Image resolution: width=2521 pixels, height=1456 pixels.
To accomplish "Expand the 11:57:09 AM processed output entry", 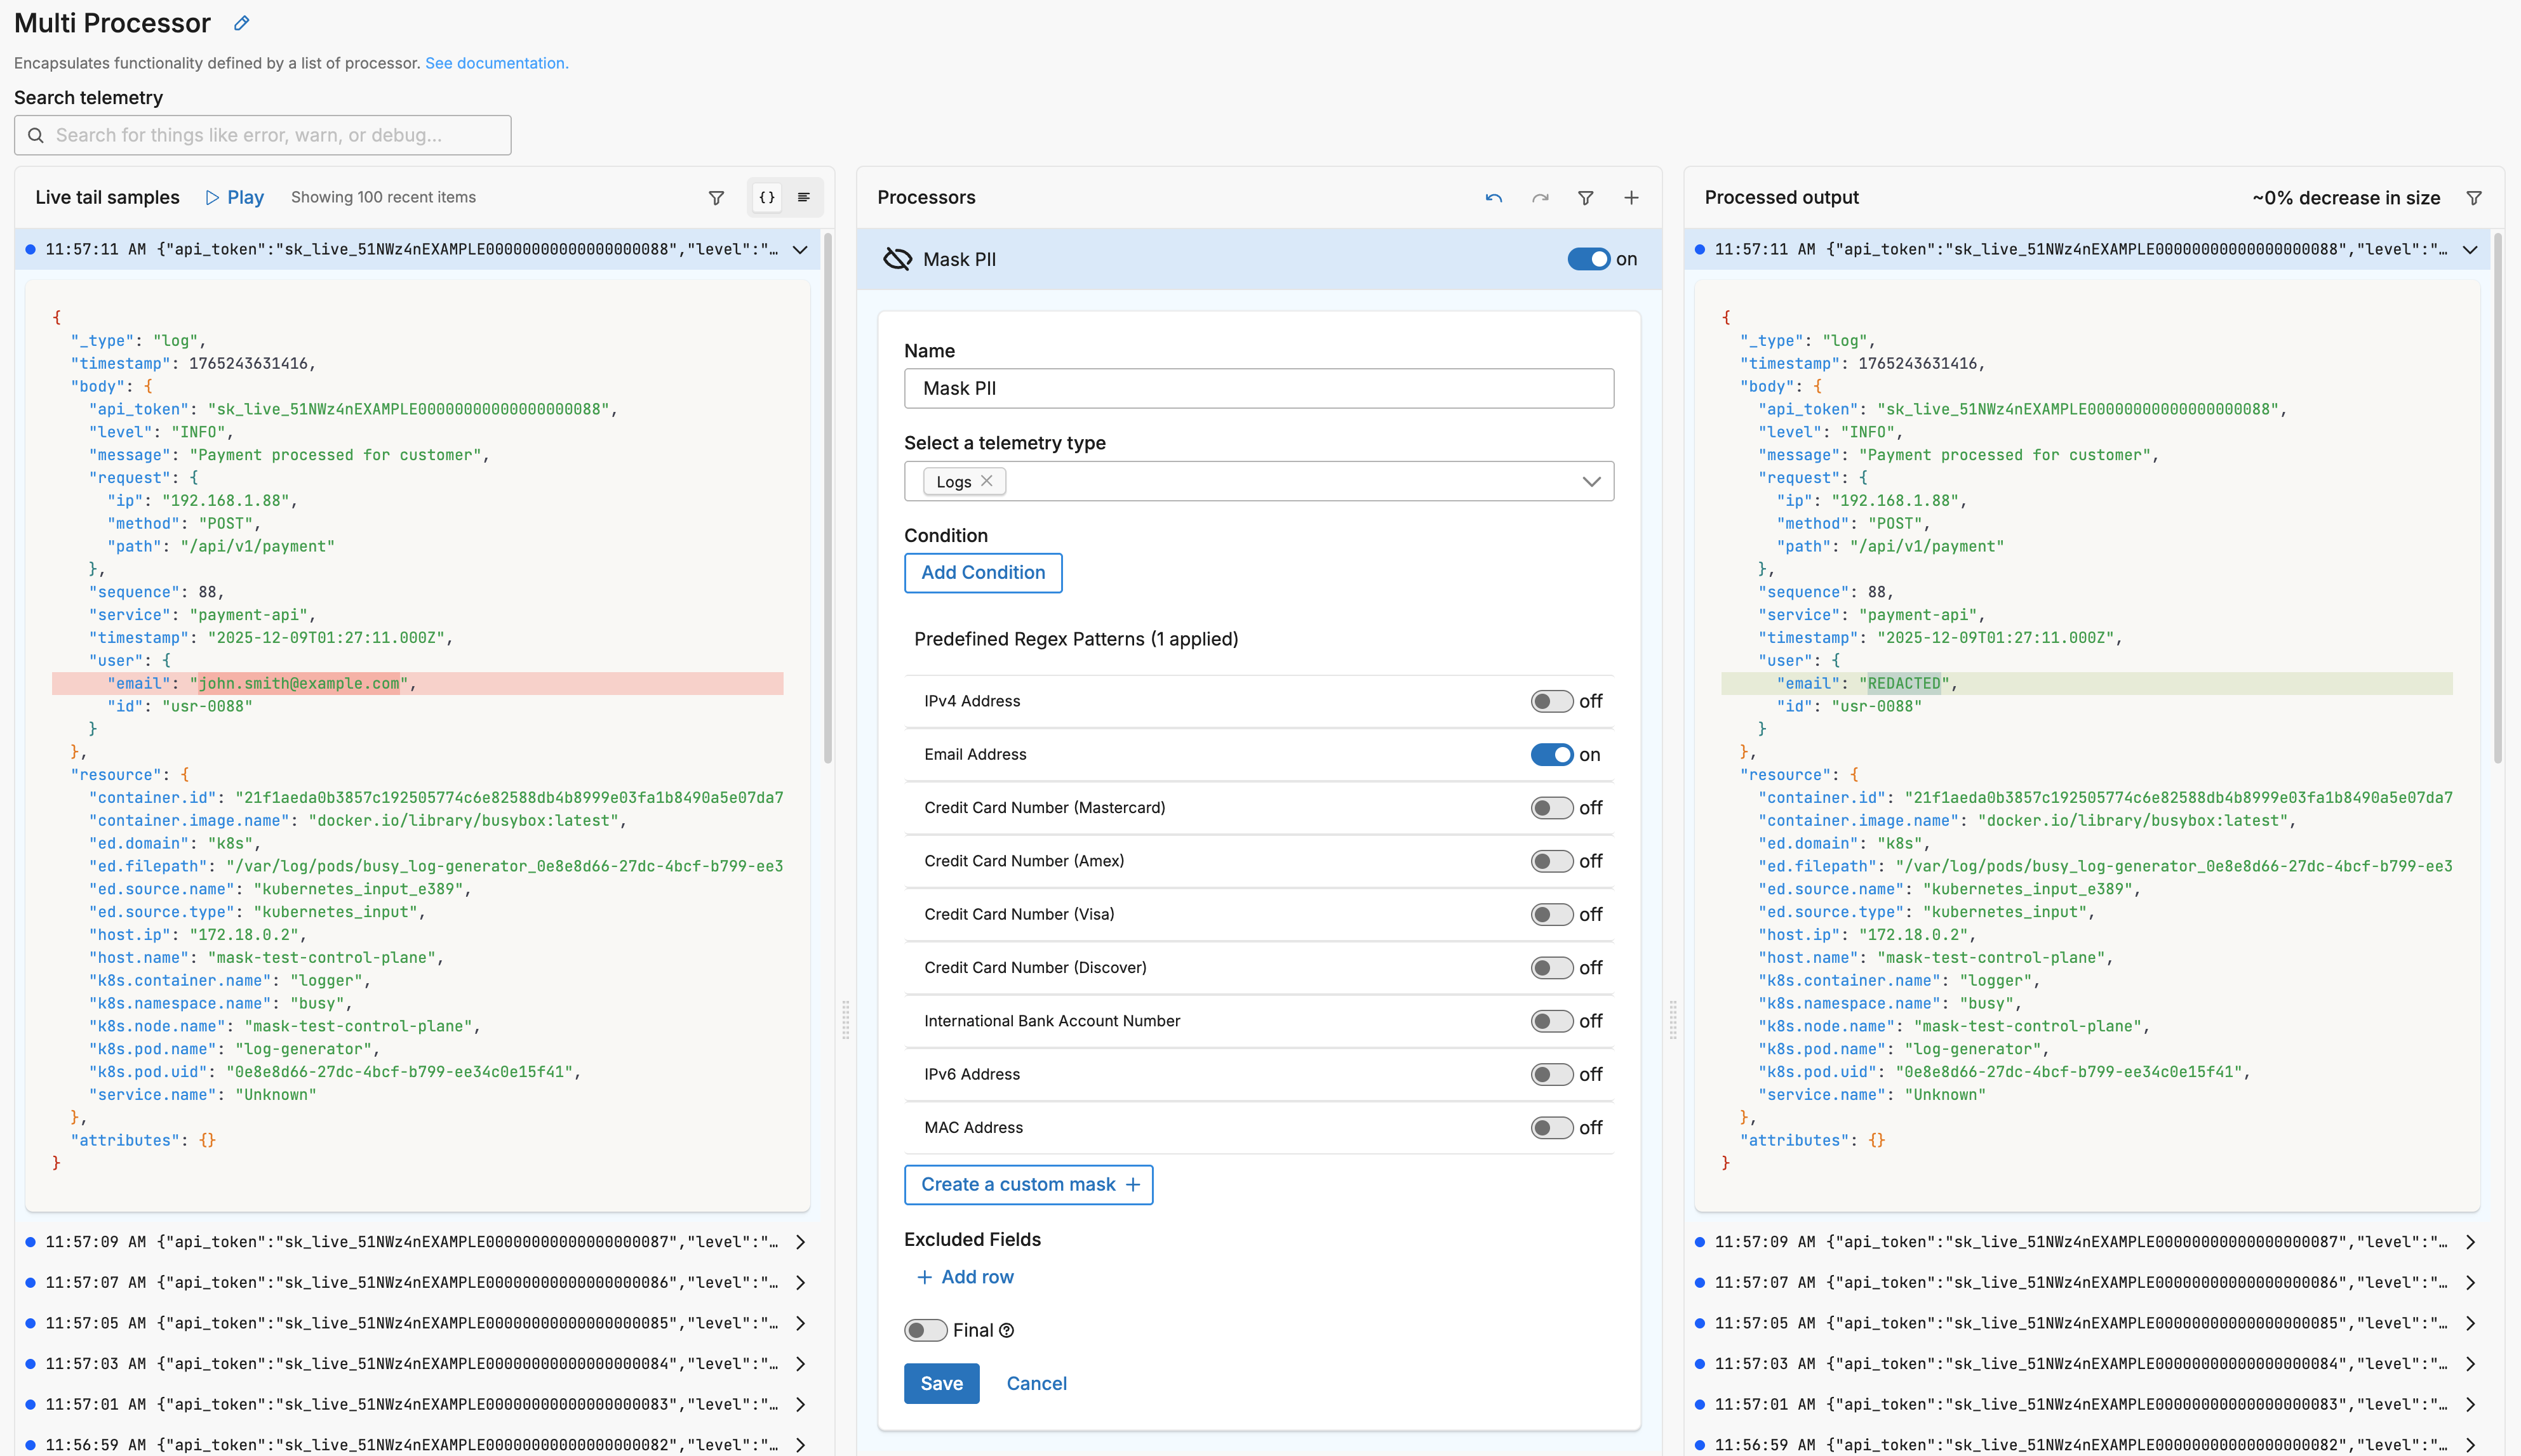I will (2470, 1242).
